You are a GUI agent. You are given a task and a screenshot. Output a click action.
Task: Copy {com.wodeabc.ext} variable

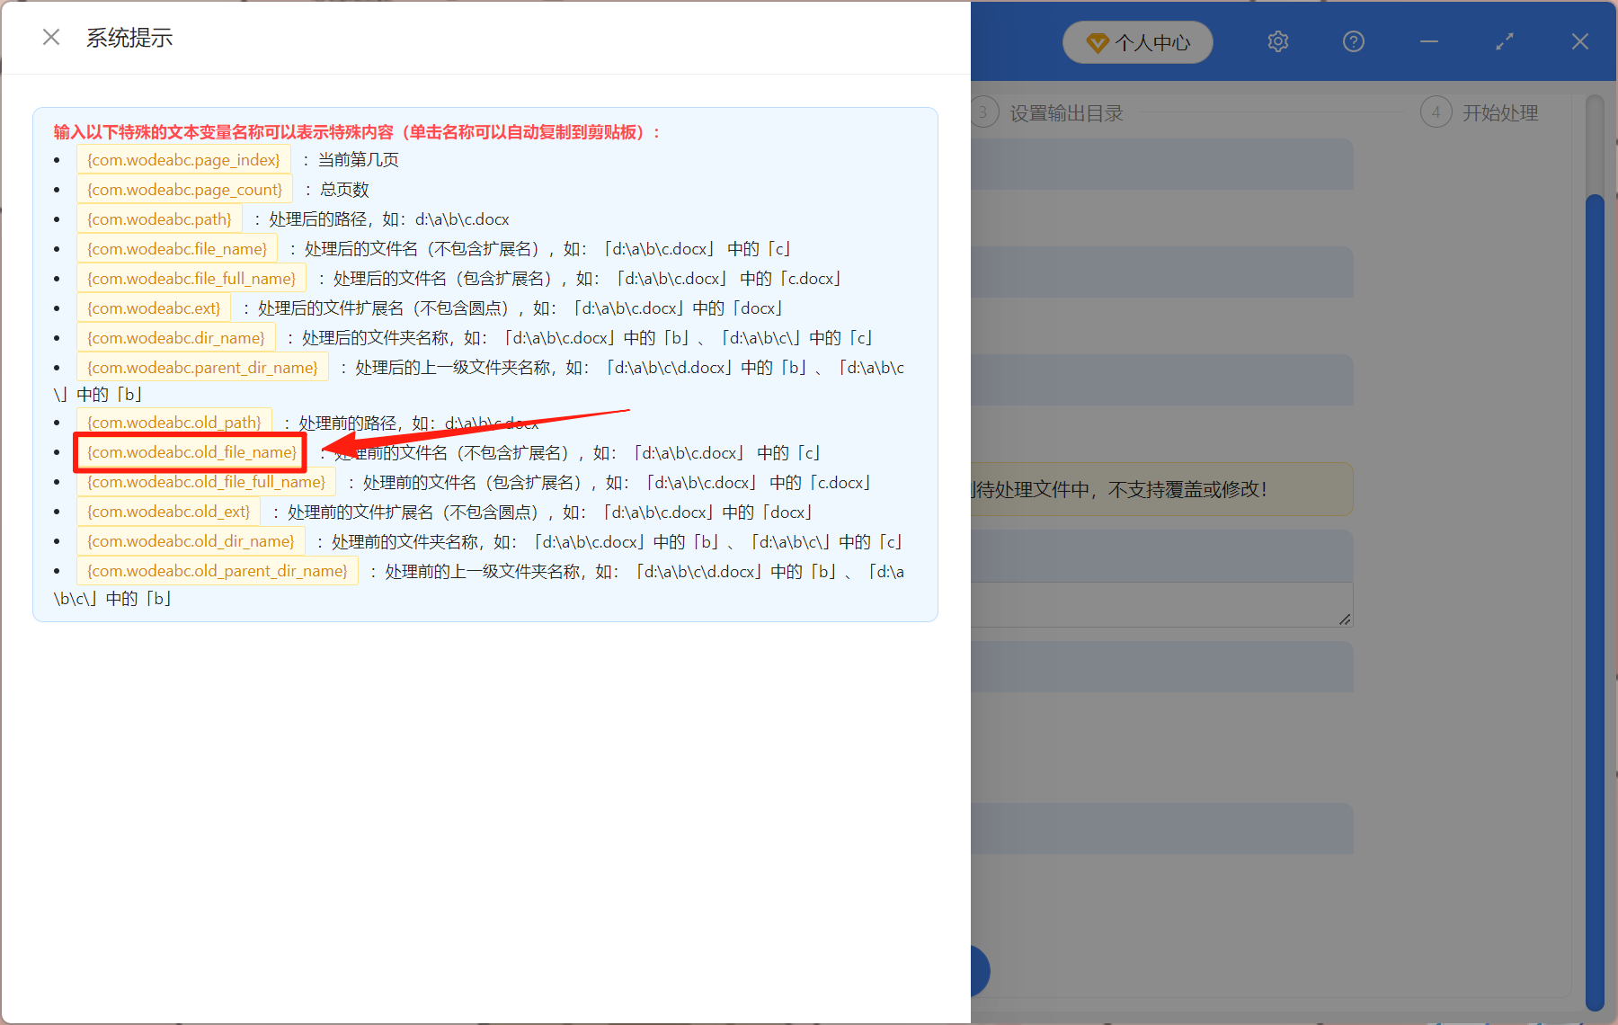(x=154, y=307)
